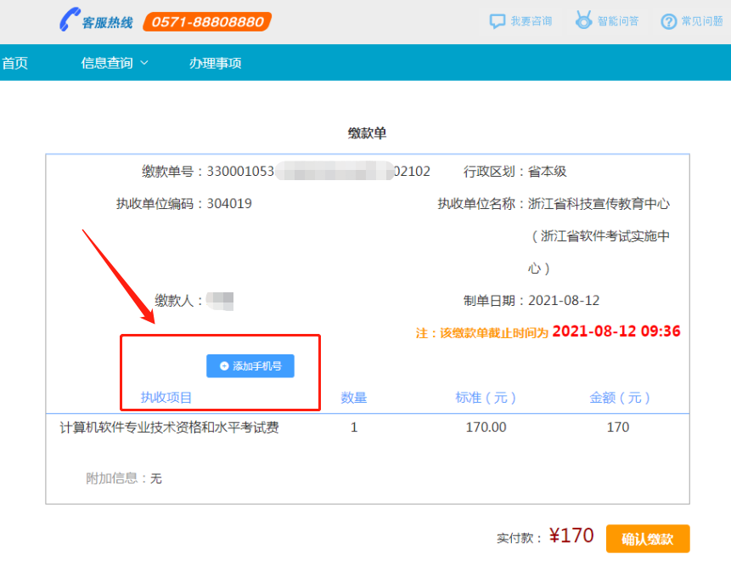Click the 常见问题 question mark icon
The image size is (731, 571).
669,21
